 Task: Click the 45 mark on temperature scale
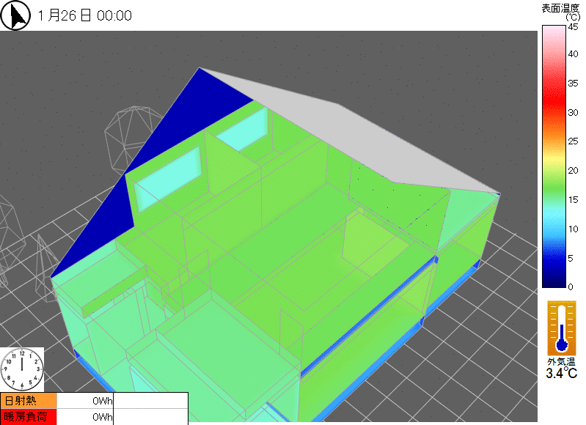[x=573, y=27]
